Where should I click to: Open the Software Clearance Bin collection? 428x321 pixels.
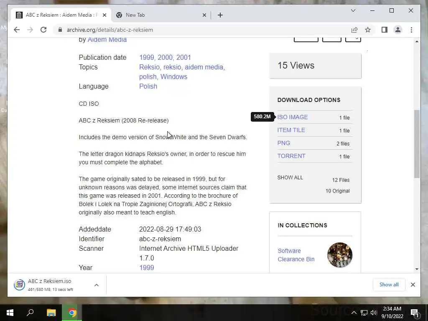click(x=296, y=255)
